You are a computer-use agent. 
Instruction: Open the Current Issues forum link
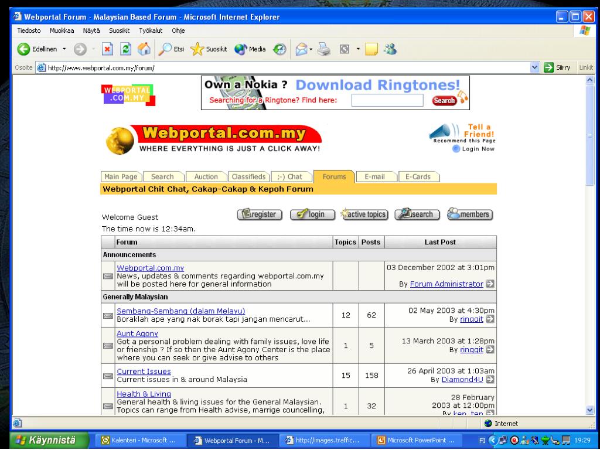tap(144, 371)
